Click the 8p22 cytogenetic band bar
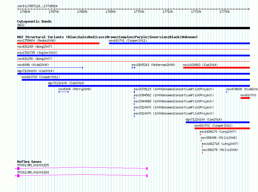The width and height of the screenshot is (258, 192). click(x=133, y=28)
